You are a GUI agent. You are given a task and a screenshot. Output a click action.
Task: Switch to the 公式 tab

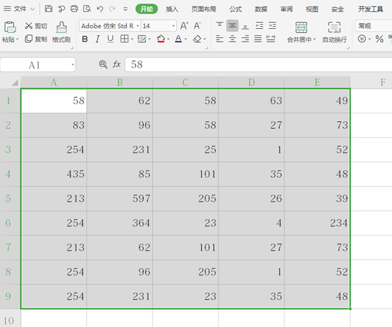pos(235,9)
